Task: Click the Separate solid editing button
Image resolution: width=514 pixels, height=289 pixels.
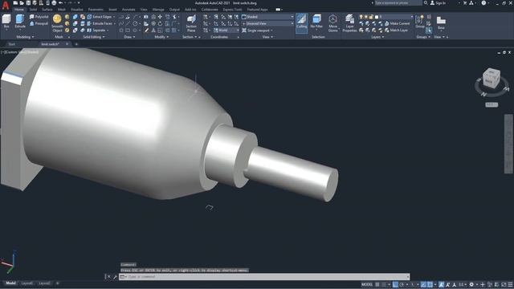Action: [x=96, y=31]
